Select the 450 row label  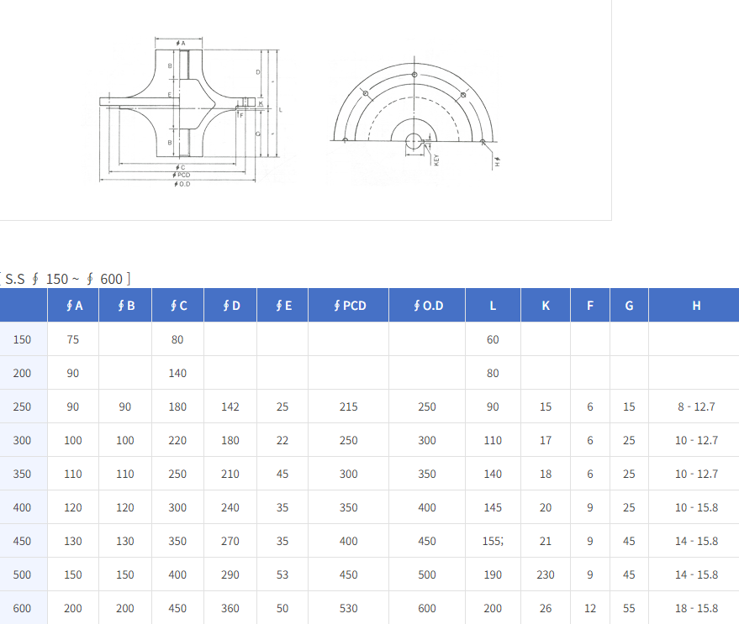tap(22, 541)
